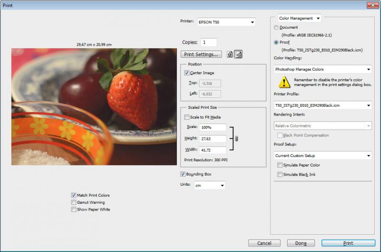
Task: Select landscape paper orientation icon
Action: tap(239, 54)
